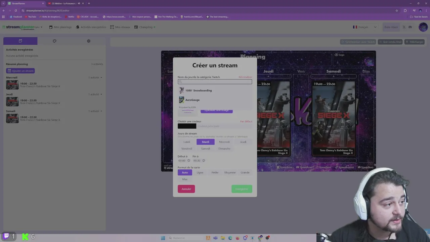This screenshot has width=430, height=242.
Task: Click the StreamPlanner logo
Action: pos(18,27)
